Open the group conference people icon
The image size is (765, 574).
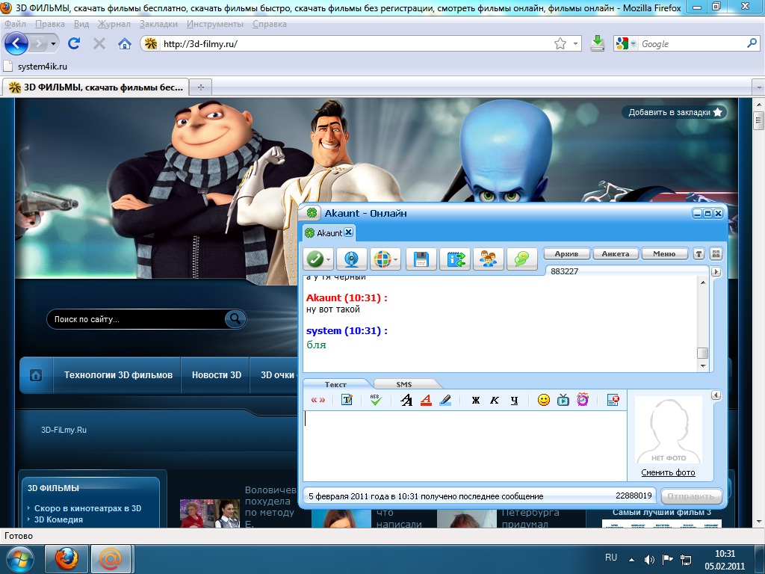489,259
